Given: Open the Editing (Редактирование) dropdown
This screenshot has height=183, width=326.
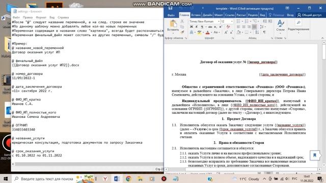Looking at the screenshot, I should pyautogui.click(x=298, y=26).
